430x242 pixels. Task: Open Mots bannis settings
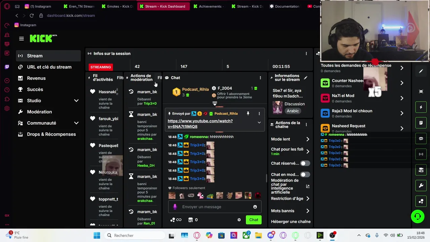pos(291,211)
